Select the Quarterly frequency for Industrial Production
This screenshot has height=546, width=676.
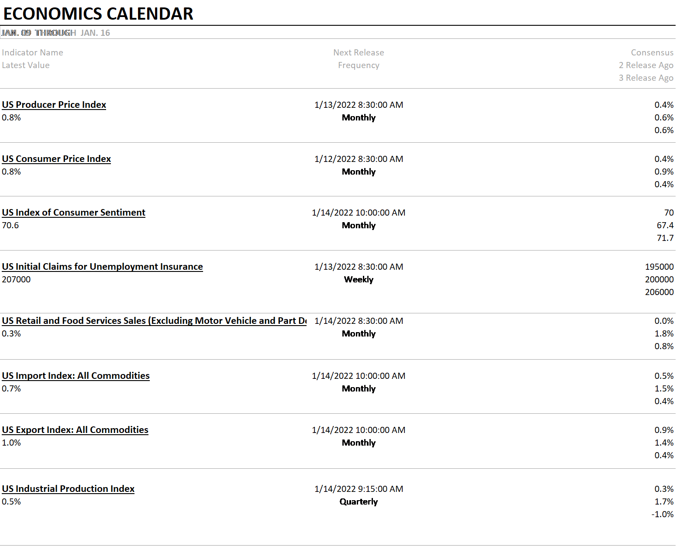(x=359, y=501)
